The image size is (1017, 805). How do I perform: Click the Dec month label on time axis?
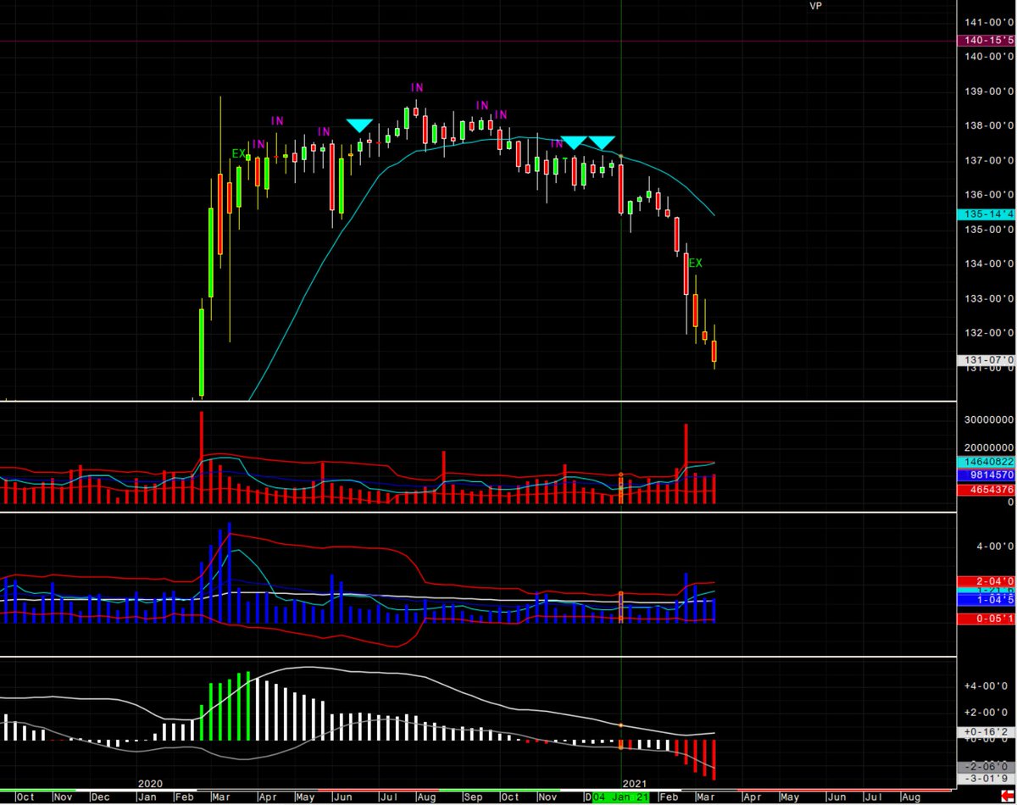tap(101, 797)
